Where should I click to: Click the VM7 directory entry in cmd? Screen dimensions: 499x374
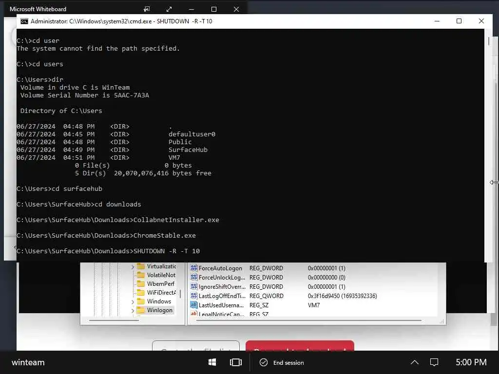click(x=174, y=157)
